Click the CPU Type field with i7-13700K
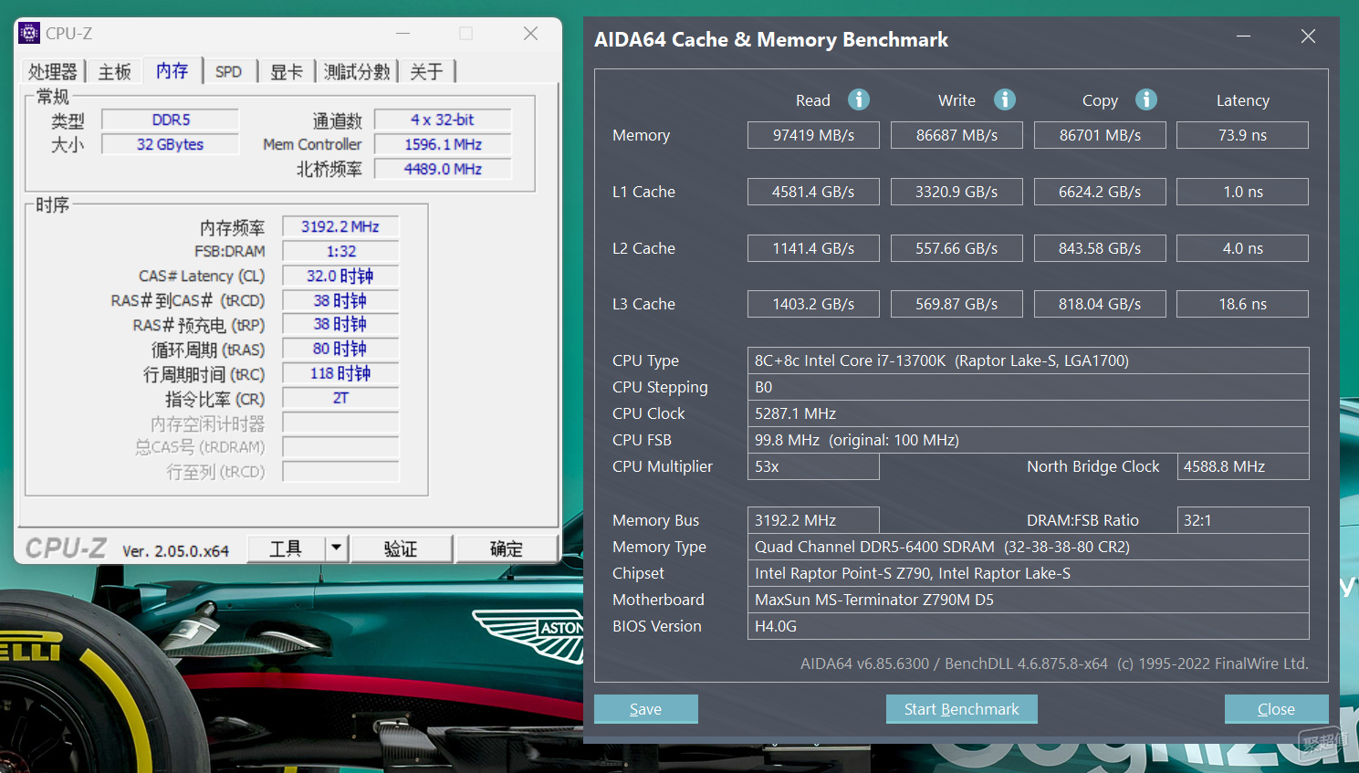 pos(1029,360)
